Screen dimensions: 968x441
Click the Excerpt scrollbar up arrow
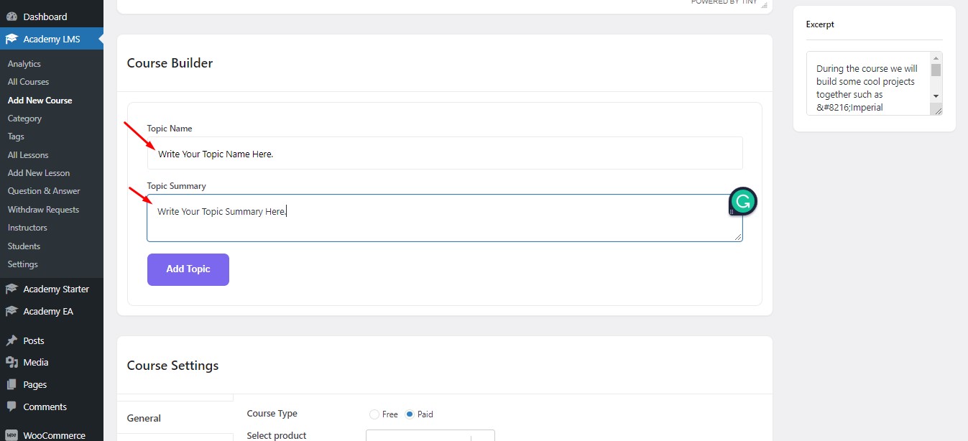tap(936, 57)
